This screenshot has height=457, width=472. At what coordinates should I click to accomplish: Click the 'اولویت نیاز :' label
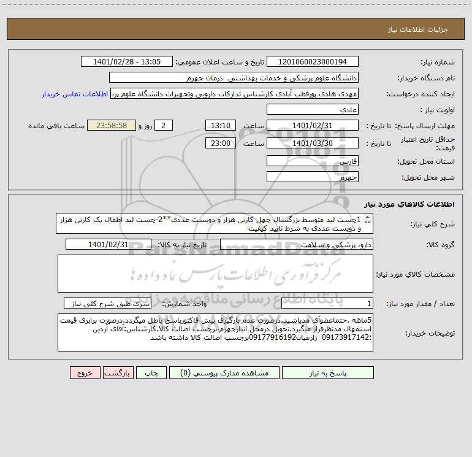tap(438, 110)
